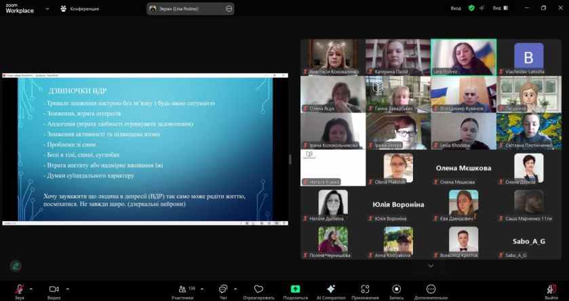This screenshot has height=301, width=569.
Task: Open Zoom Workplace dropdown chevron
Action: [47, 9]
